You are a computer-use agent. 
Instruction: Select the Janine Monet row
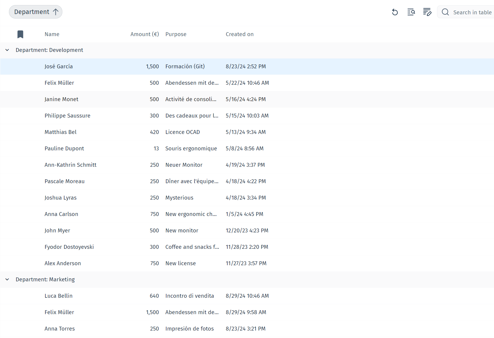coord(61,99)
